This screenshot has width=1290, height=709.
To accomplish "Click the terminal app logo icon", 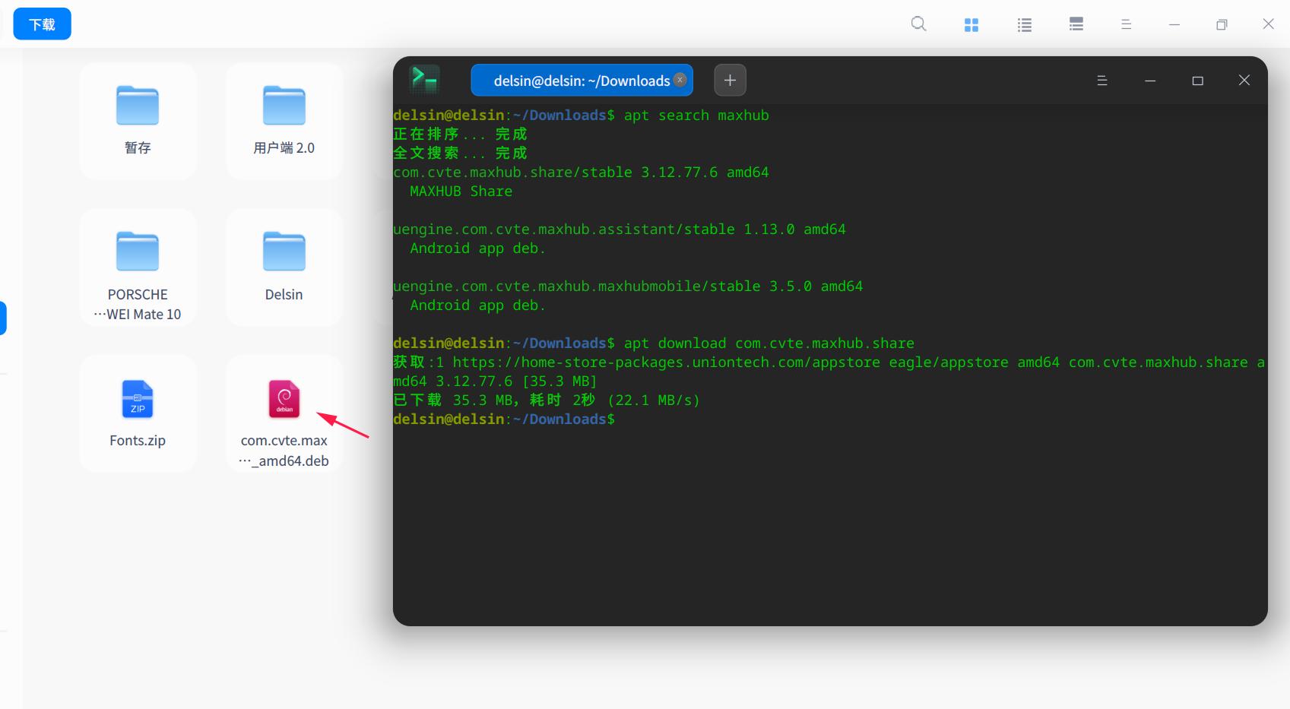I will (x=424, y=79).
